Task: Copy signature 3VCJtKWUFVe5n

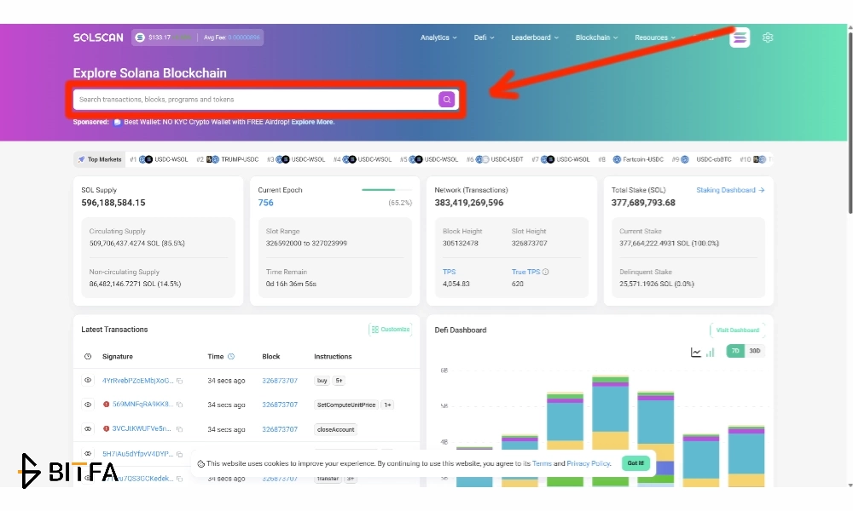Action: pyautogui.click(x=179, y=429)
